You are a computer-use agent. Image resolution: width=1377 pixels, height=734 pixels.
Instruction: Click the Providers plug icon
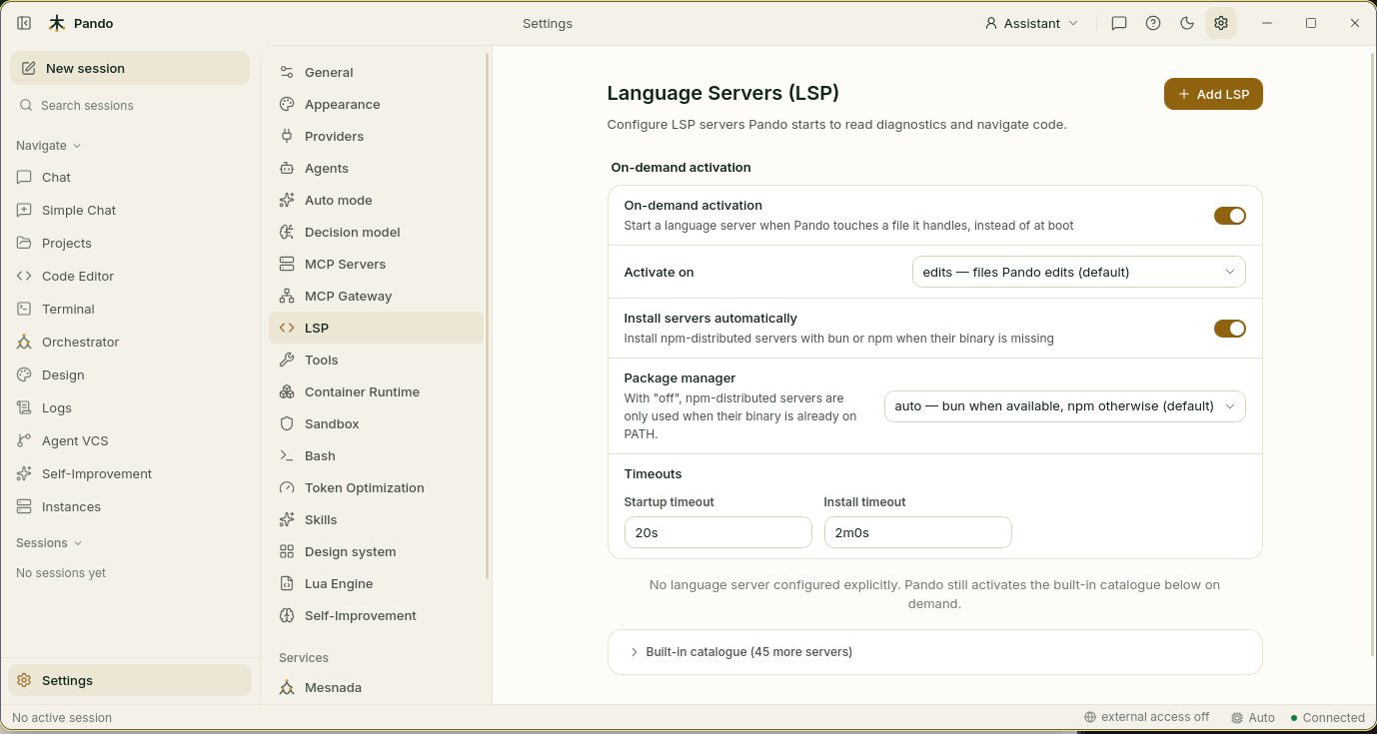(x=287, y=136)
